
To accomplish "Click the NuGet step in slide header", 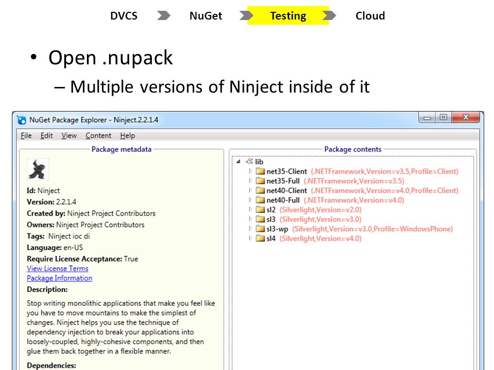I will coord(206,16).
